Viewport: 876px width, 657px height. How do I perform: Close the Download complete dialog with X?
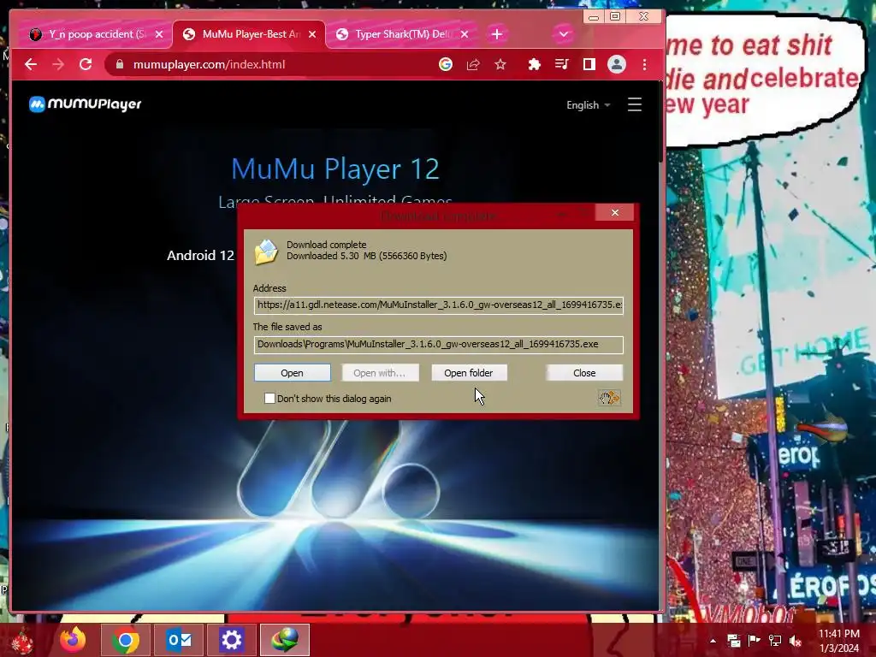(615, 212)
